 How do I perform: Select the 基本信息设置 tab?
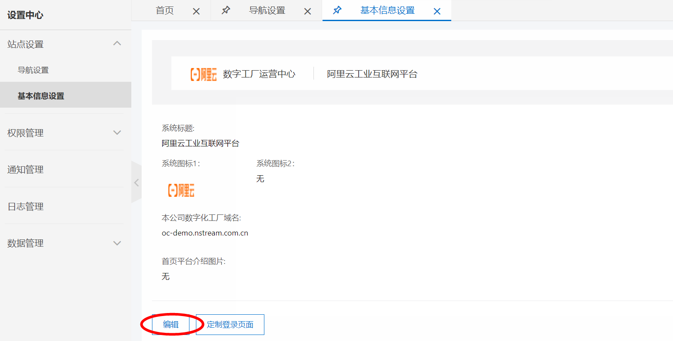(388, 10)
